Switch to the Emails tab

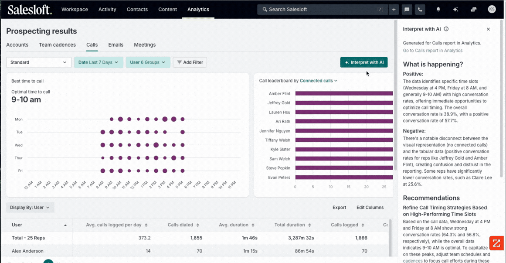[x=115, y=44]
